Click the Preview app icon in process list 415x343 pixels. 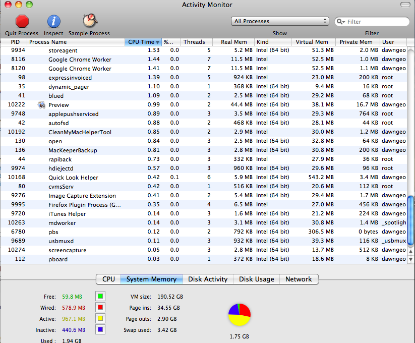[x=41, y=105]
